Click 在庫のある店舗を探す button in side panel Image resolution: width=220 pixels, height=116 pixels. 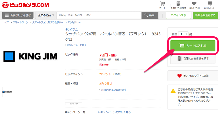point(193,59)
